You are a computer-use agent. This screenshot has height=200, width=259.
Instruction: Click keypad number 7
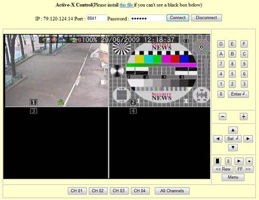point(221,64)
